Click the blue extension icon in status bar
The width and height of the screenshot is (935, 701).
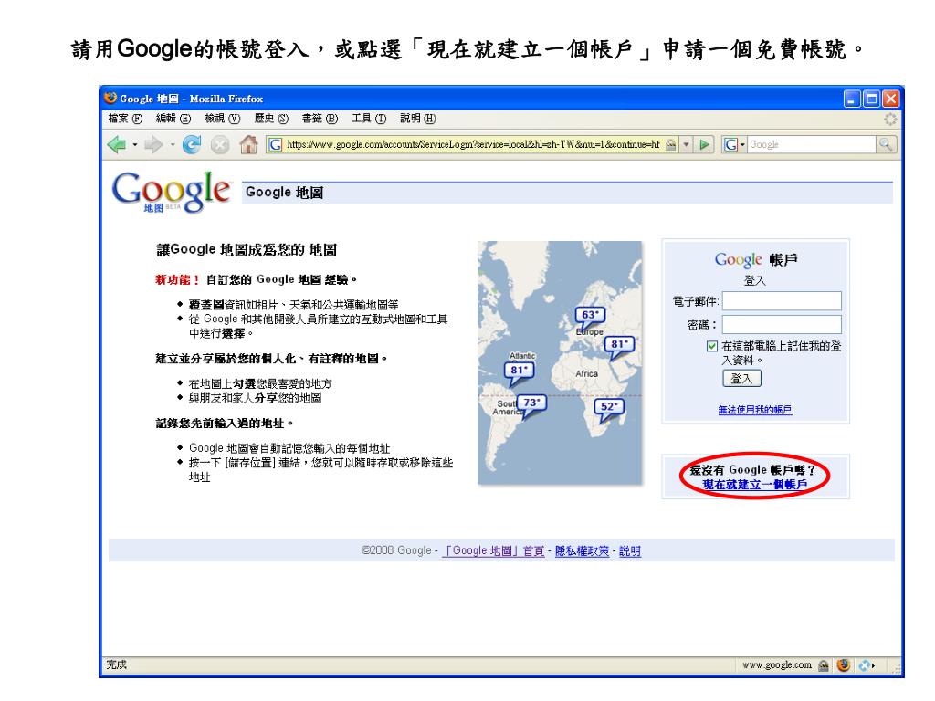[x=865, y=665]
